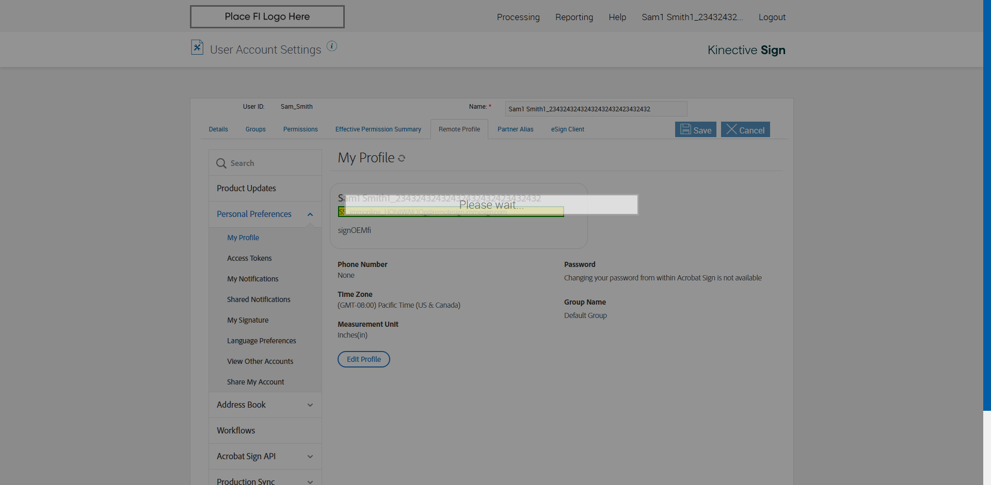Click the info icon beside User Account Settings
The height and width of the screenshot is (485, 991).
(332, 46)
